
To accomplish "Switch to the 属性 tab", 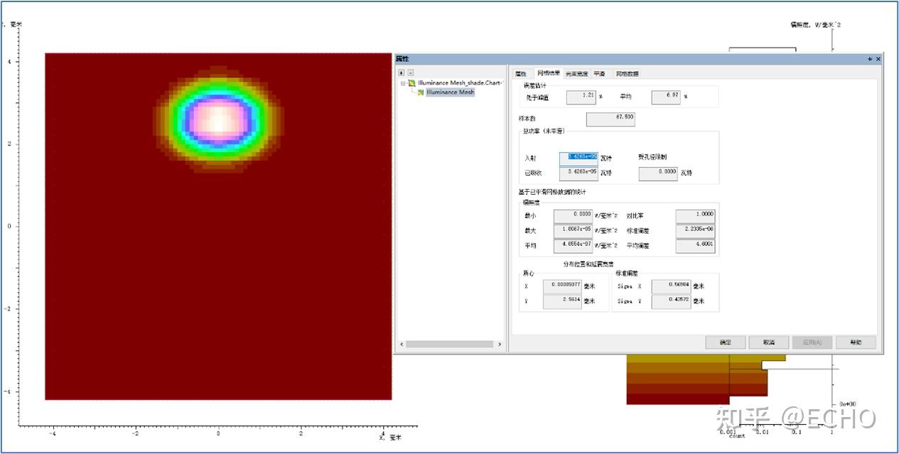I will pyautogui.click(x=521, y=73).
